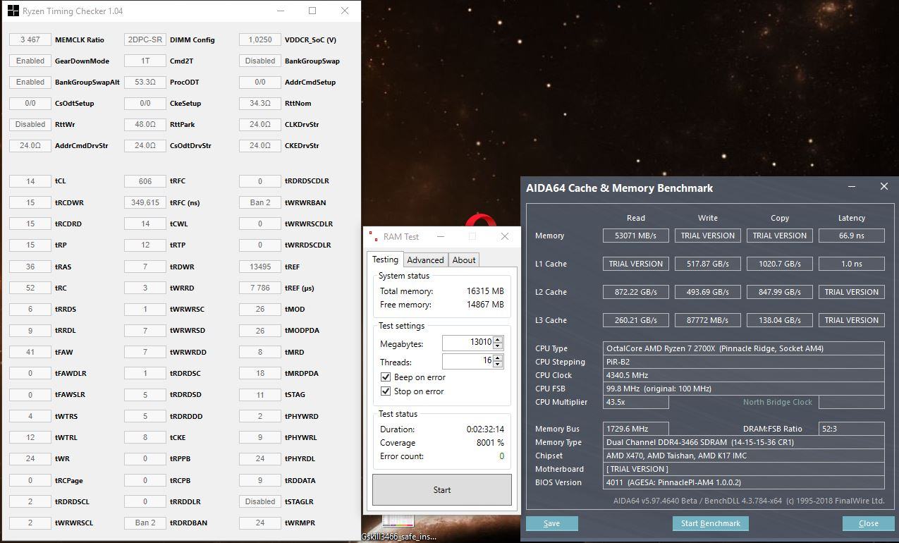
Task: Click the CPU Multiplier value 43.5x
Action: pyautogui.click(x=636, y=402)
